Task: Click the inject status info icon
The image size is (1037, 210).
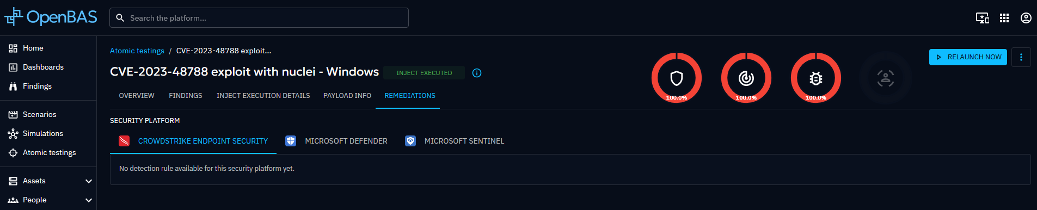Action: [477, 73]
